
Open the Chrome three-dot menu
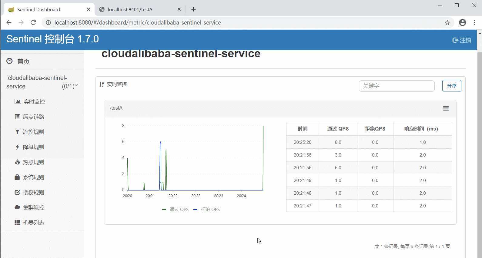474,22
